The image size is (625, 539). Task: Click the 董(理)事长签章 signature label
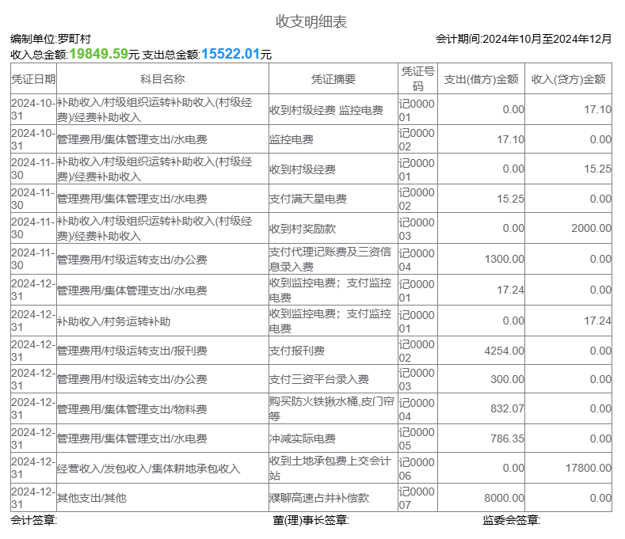click(x=311, y=520)
